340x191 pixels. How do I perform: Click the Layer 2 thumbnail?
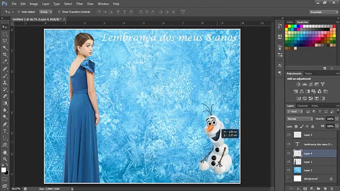pyautogui.click(x=297, y=170)
